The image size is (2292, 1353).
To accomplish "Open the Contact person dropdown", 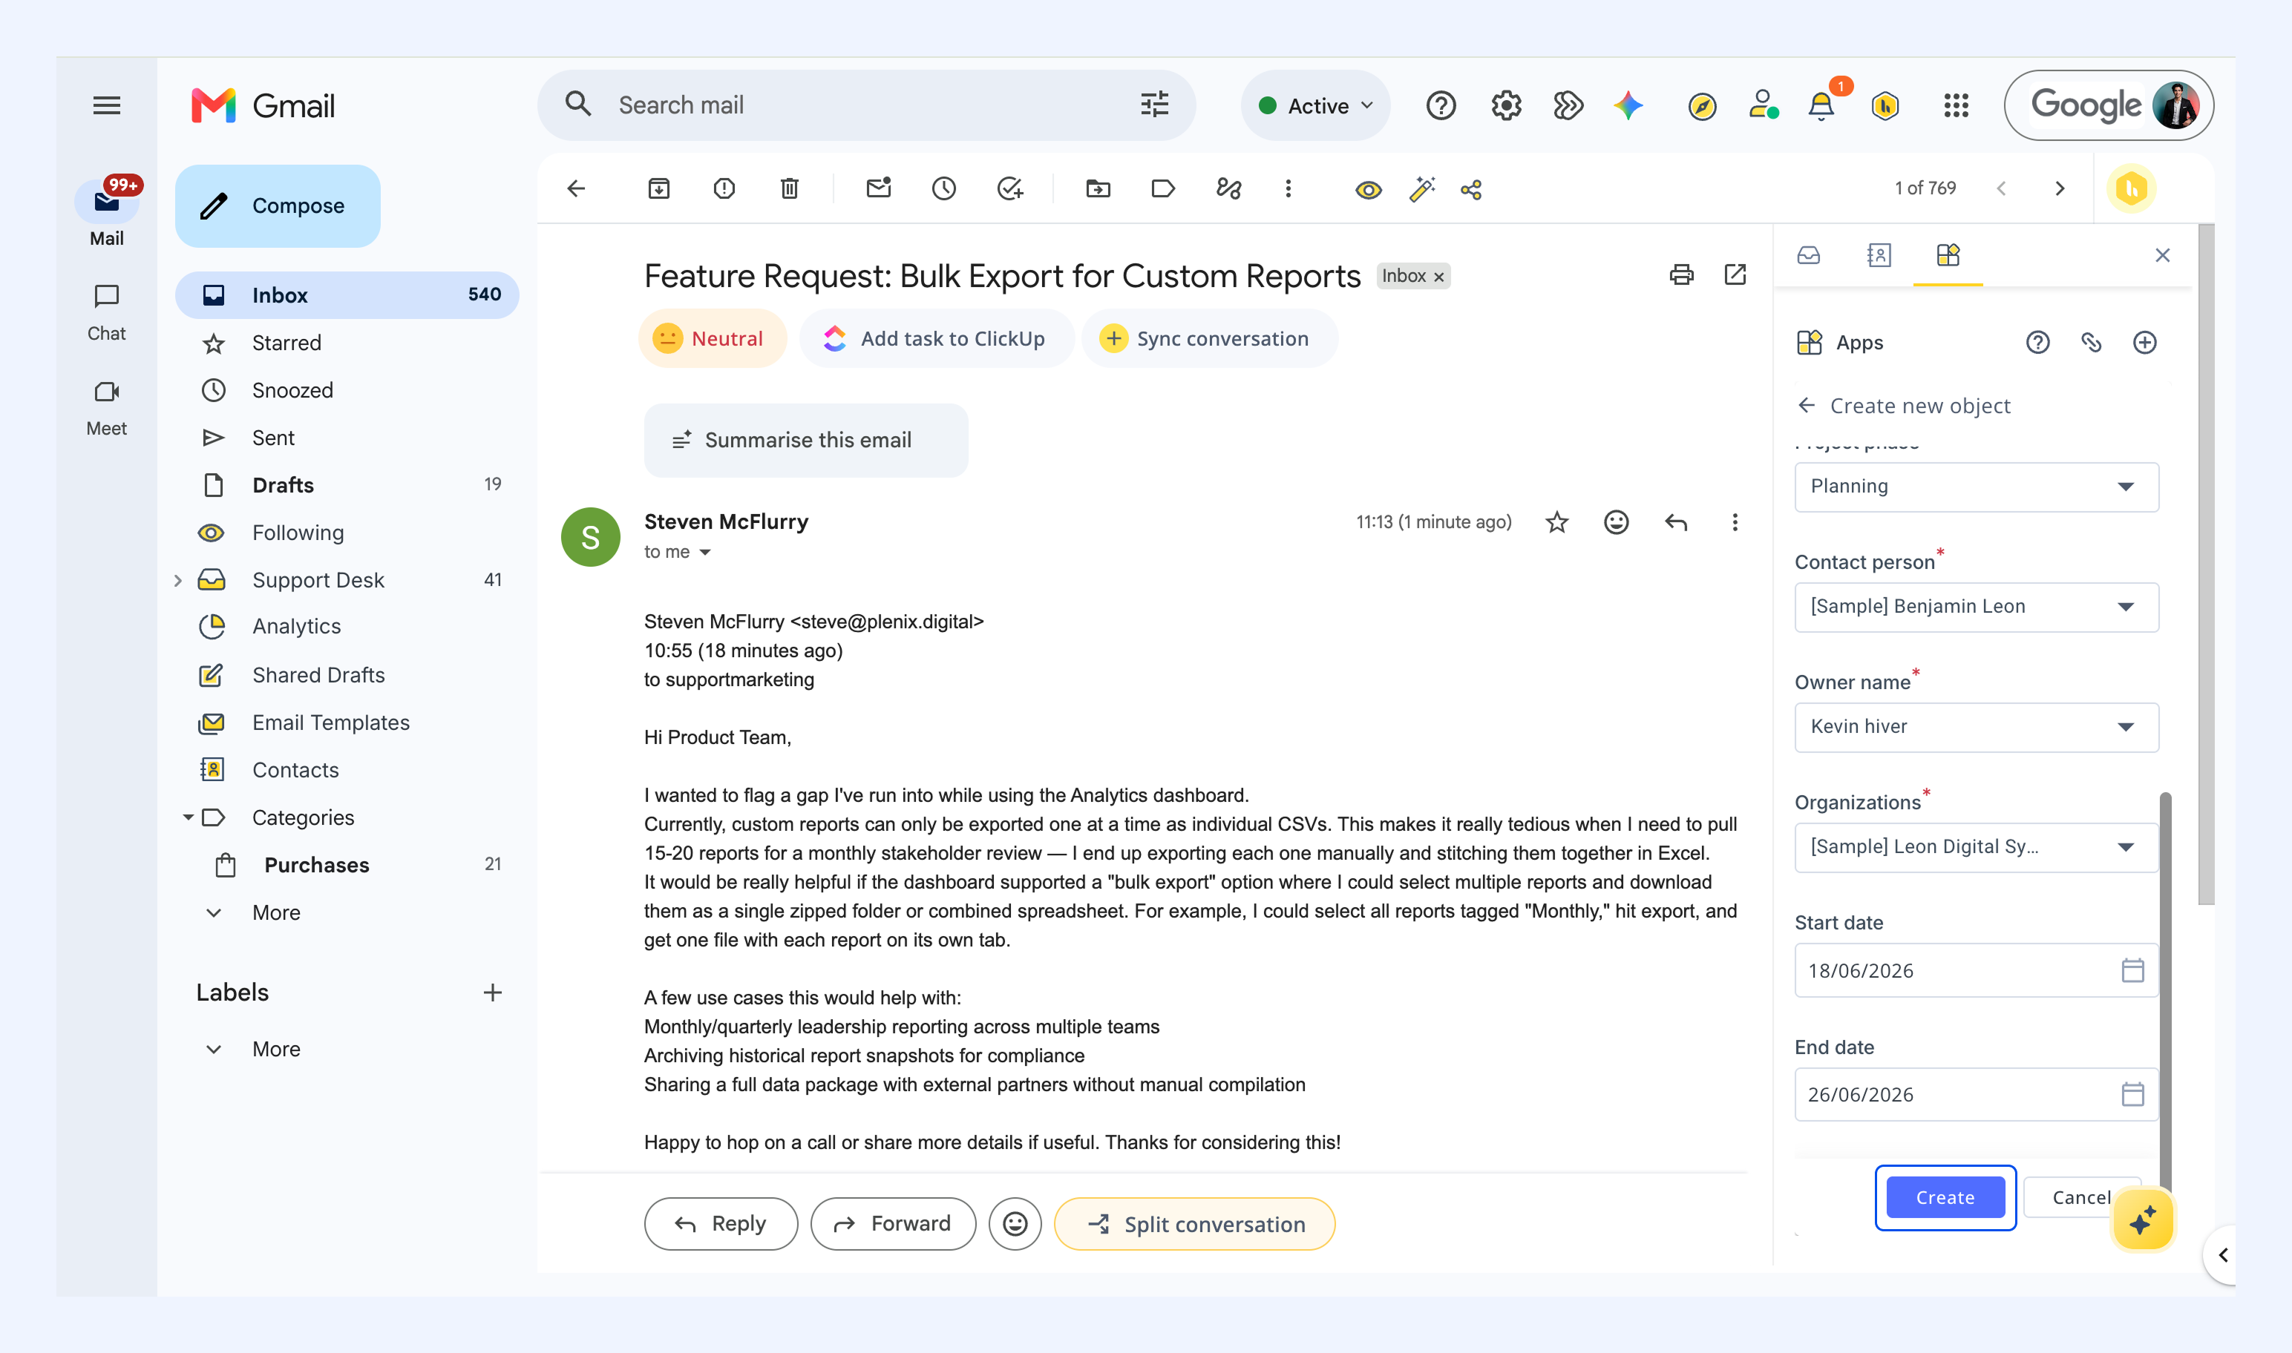I will coord(1977,608).
